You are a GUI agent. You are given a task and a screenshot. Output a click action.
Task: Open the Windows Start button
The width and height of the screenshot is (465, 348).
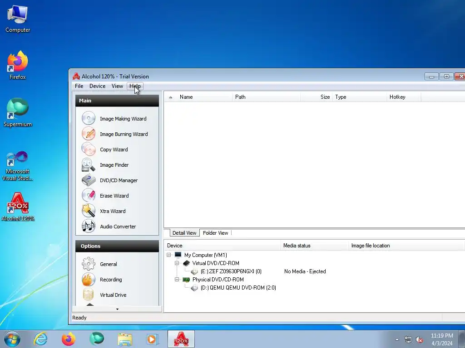[12, 339]
